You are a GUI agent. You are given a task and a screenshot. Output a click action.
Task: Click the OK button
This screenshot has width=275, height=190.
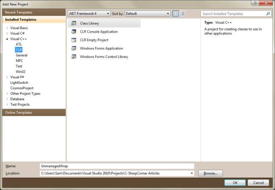coord(235,183)
